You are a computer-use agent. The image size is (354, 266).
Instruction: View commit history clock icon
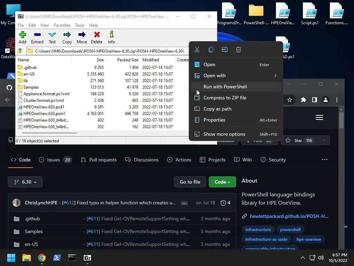[223, 203]
